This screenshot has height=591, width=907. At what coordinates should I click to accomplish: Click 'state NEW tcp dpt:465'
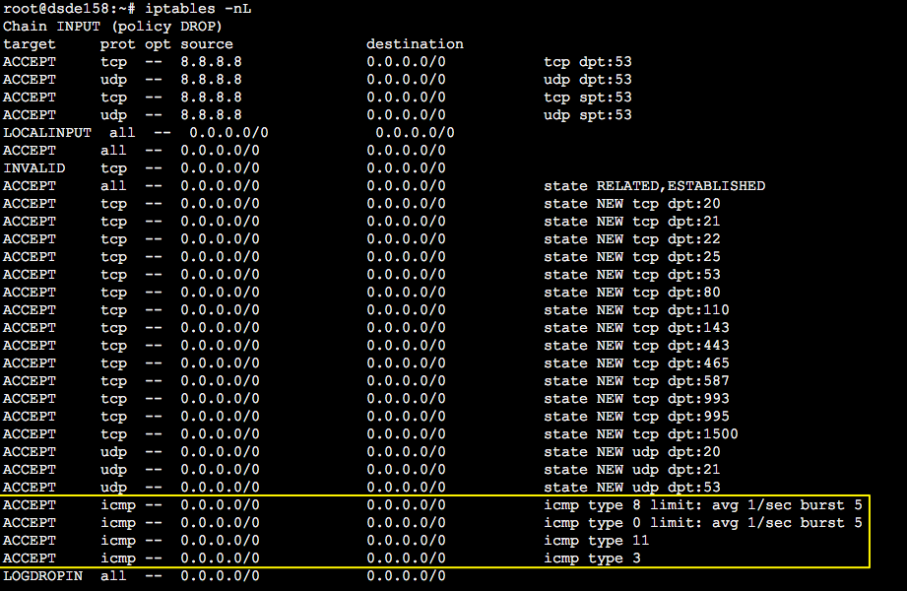(x=636, y=363)
